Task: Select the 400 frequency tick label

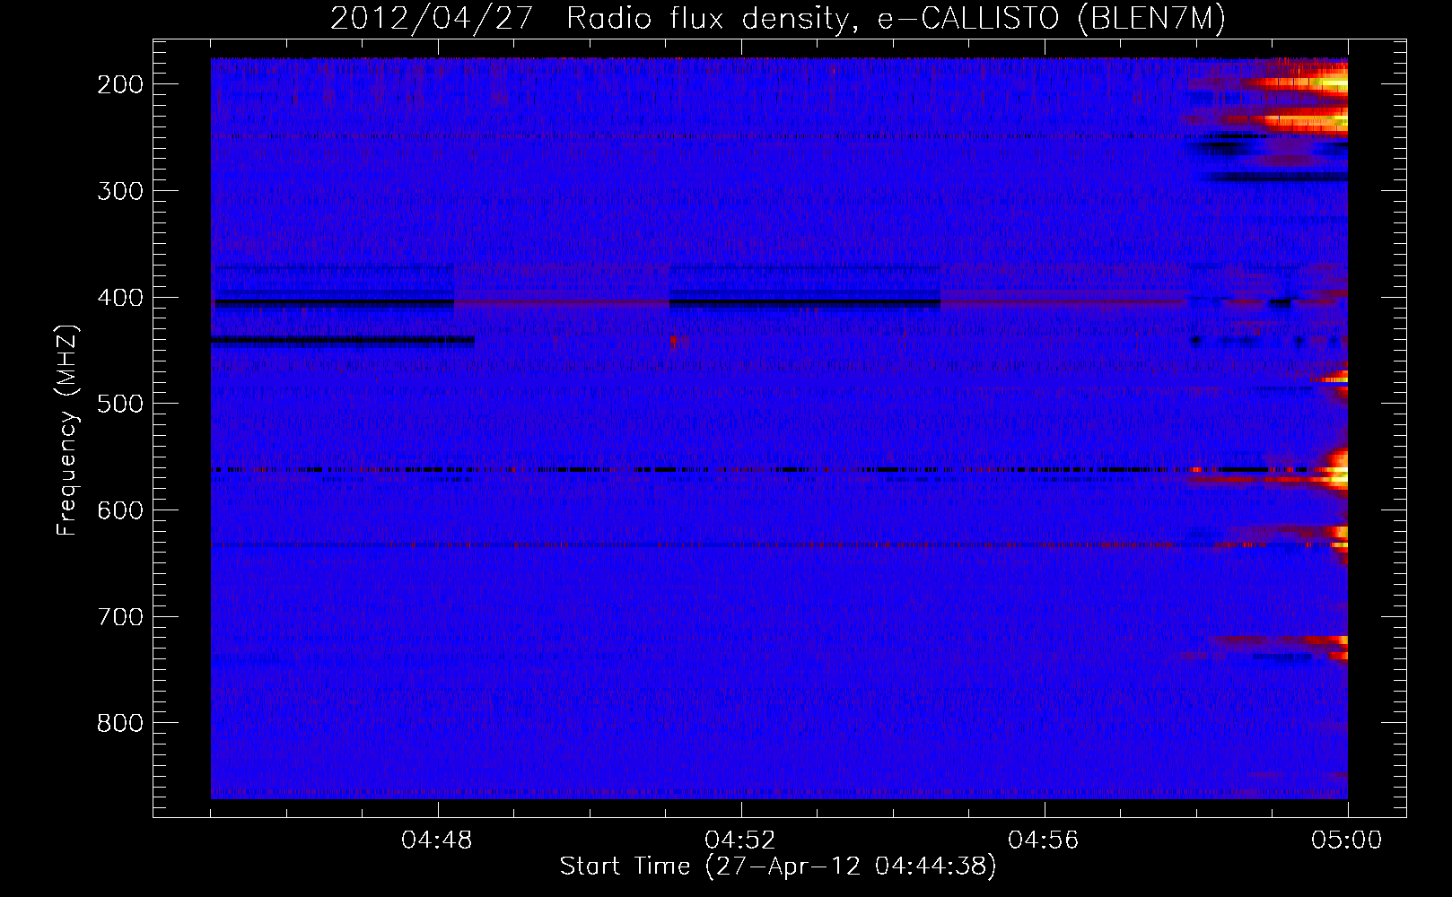Action: [x=120, y=298]
